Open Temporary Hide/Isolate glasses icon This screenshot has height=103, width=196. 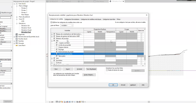click(x=72, y=102)
